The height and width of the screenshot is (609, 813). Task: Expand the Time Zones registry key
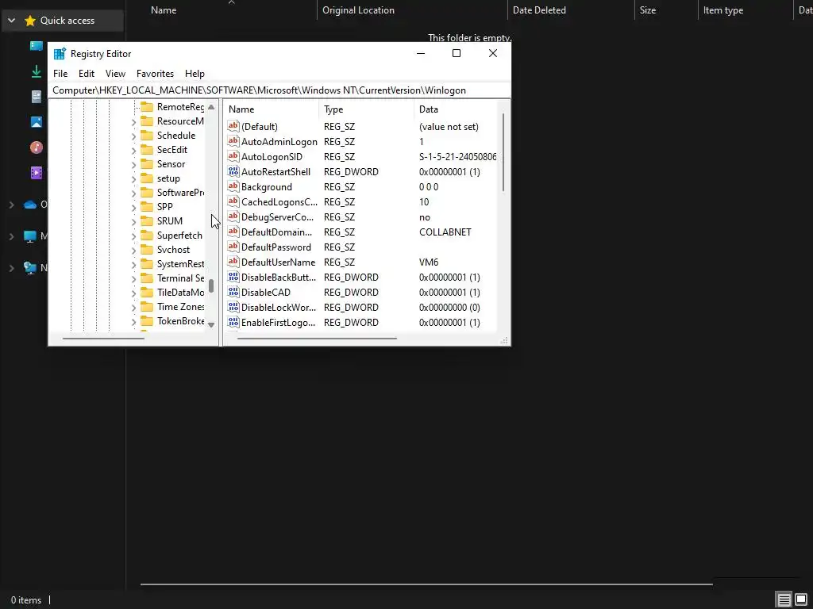click(133, 307)
